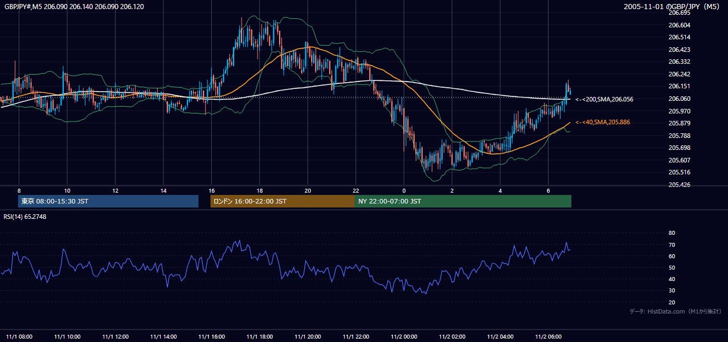Viewport: 728px width, 342px height.
Task: Click price axis value 206.423
Action: tap(679, 50)
